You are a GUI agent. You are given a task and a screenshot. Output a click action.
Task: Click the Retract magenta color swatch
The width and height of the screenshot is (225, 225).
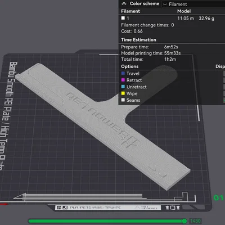(x=123, y=80)
